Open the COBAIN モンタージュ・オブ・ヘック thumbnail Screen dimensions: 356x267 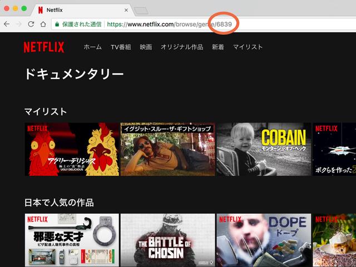264,149
